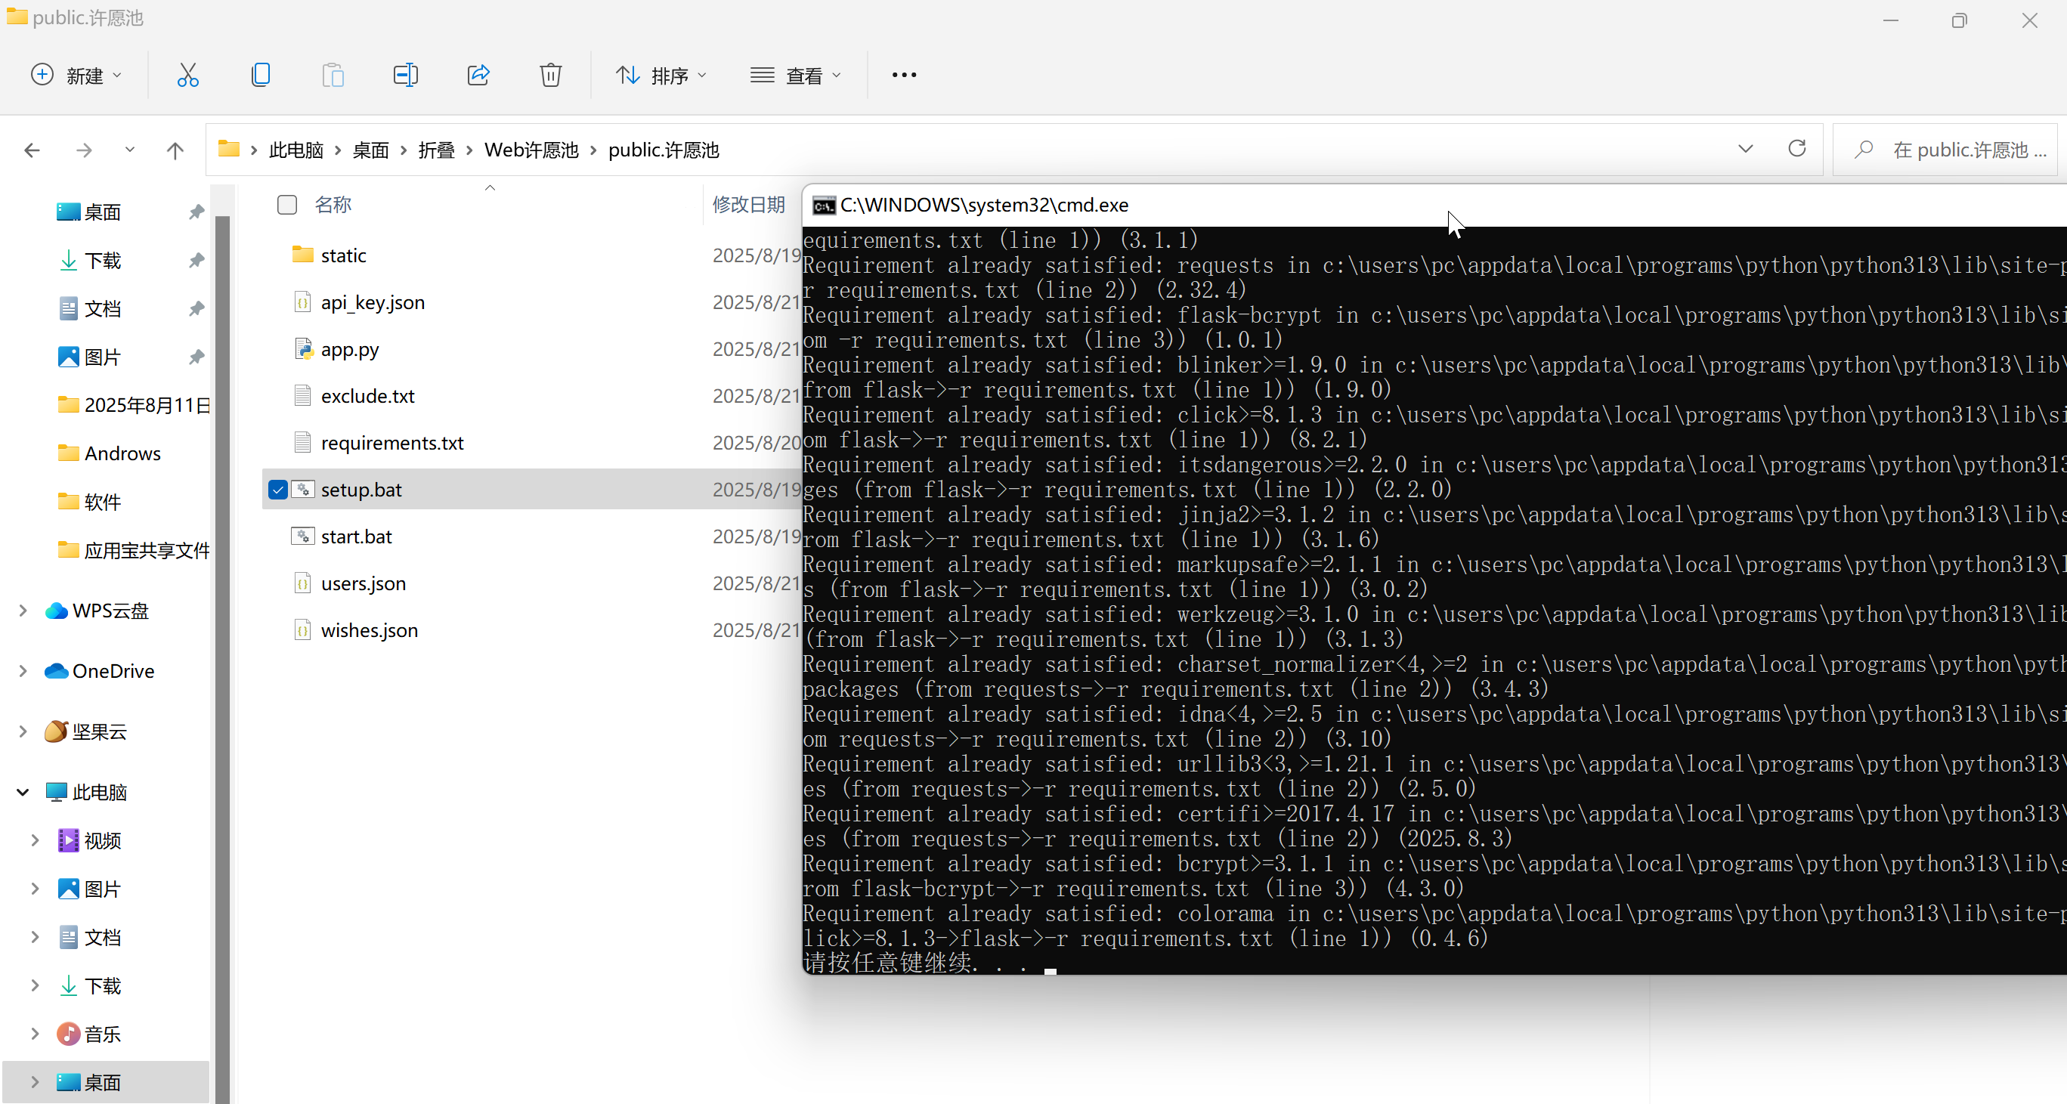Open the three-dots more options menu
This screenshot has width=2067, height=1104.
click(x=905, y=76)
